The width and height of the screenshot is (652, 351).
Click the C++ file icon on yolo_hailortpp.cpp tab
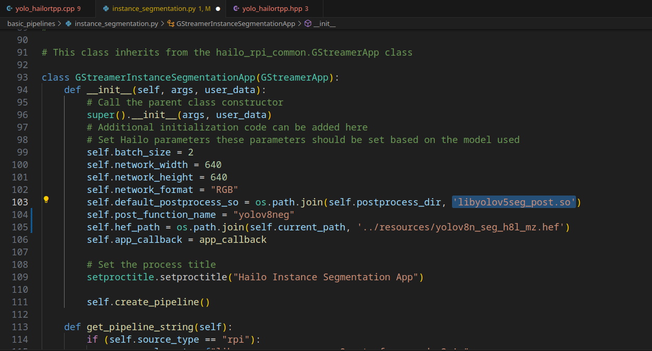9,9
